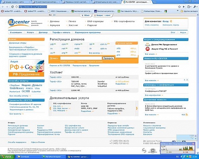This screenshot has width=199, height=159.
Task: Open 'Конференция eTARGET' link
Action: [x=156, y=91]
